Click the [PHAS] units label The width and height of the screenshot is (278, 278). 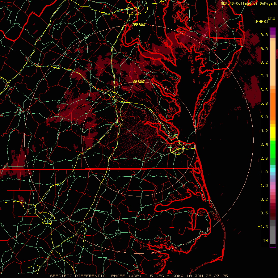(261, 21)
